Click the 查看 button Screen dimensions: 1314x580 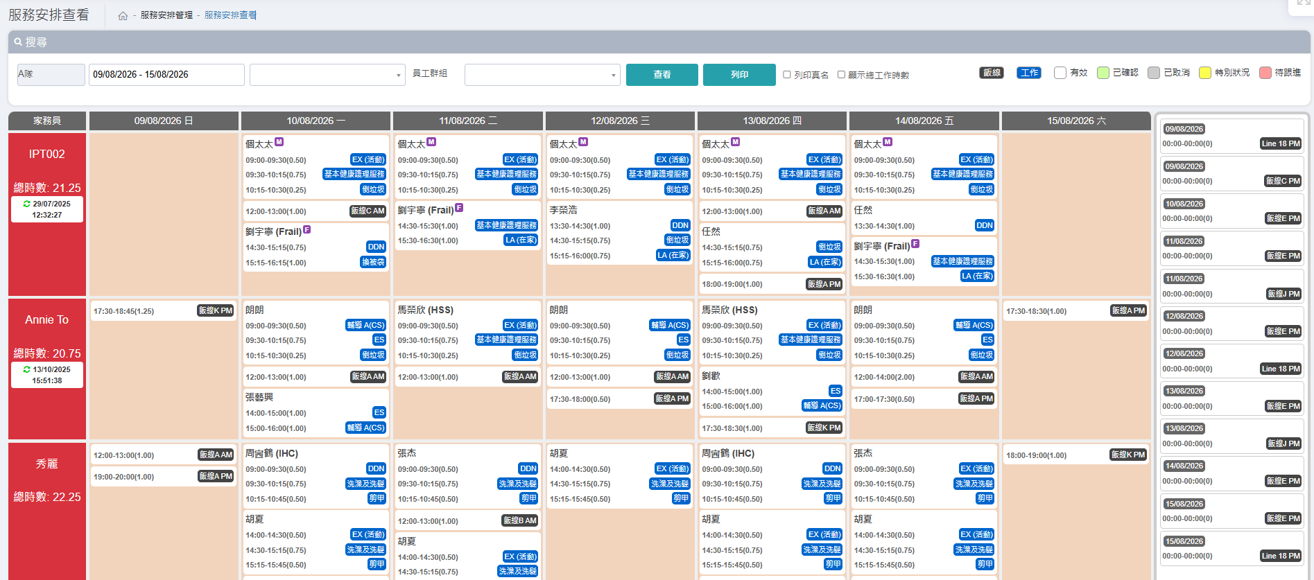point(662,75)
